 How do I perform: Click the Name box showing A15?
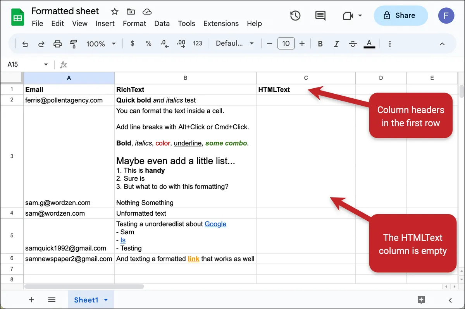[x=23, y=64]
